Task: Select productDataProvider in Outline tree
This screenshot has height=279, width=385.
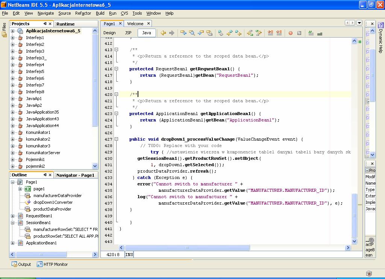Action: click(52, 209)
